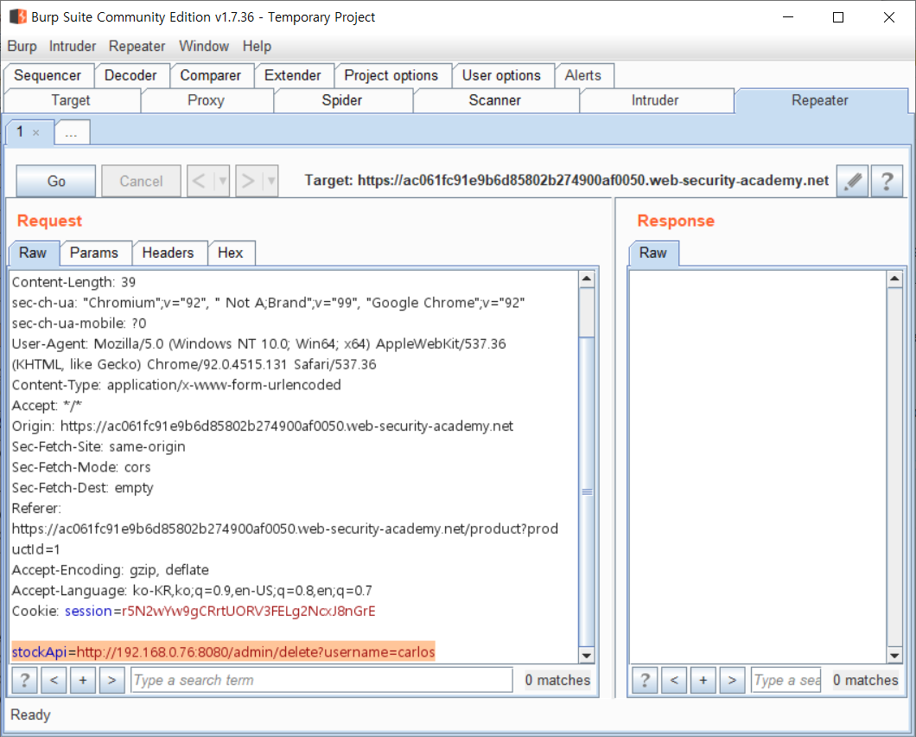Switch to the Intruder tool tab
Viewport: 916px width, 737px height.
(x=655, y=100)
